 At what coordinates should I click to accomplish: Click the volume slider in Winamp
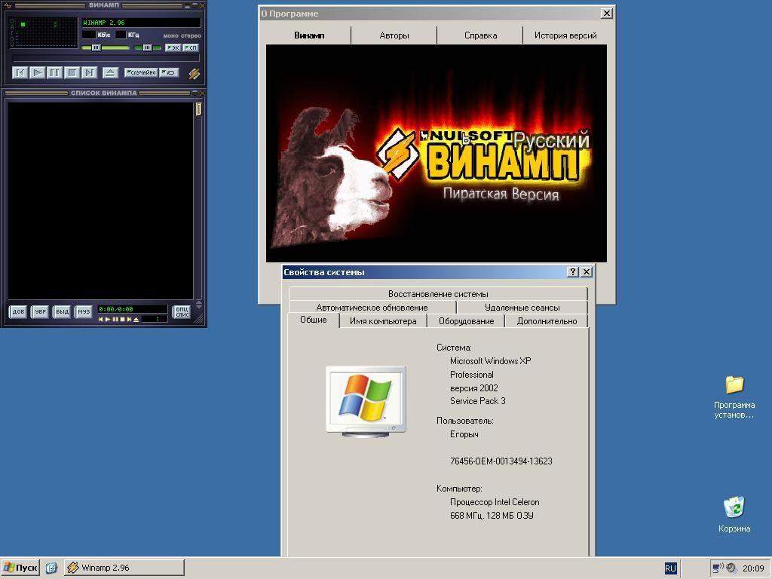click(106, 47)
